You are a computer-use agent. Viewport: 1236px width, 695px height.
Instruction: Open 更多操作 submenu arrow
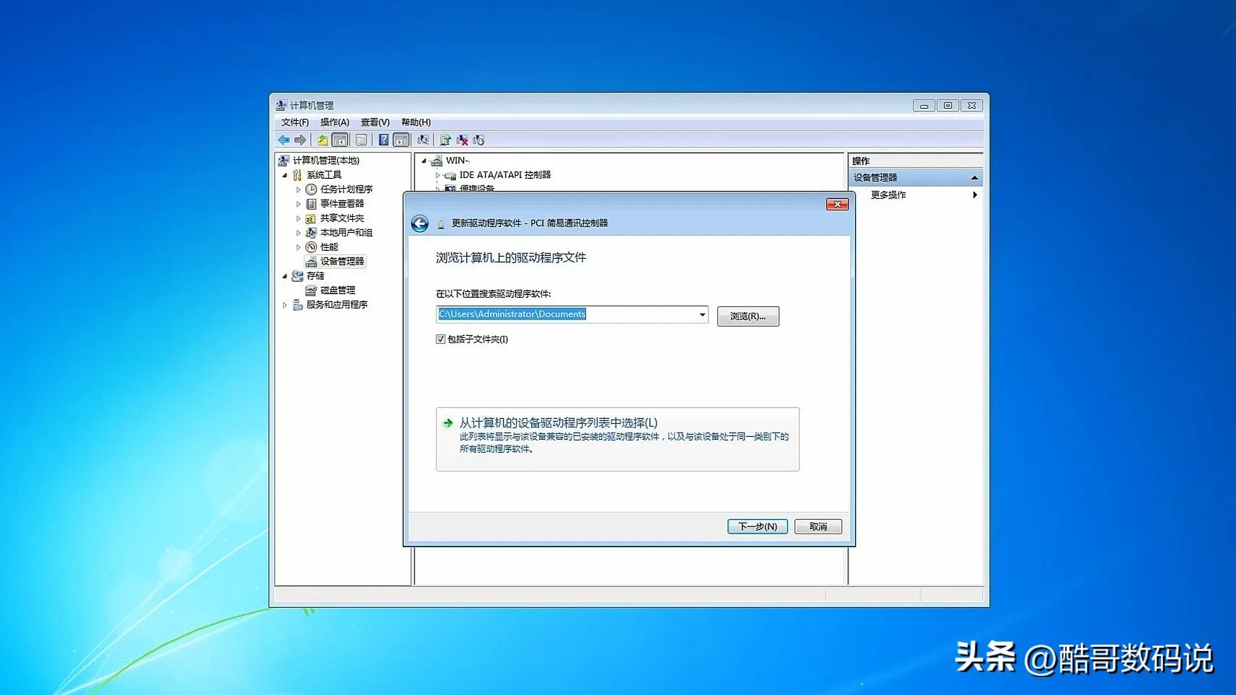(x=975, y=195)
